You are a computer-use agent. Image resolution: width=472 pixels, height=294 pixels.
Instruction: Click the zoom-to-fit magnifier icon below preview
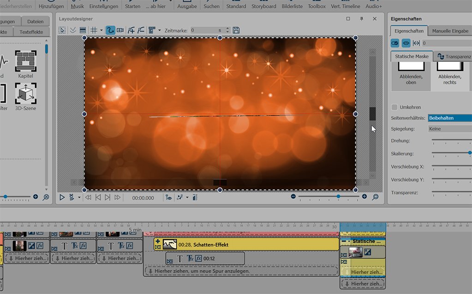tap(375, 197)
